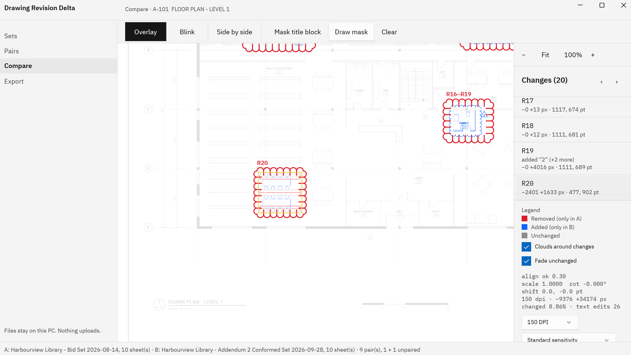Viewport: 631px width, 355px height.
Task: Open the Pairs section
Action: click(58, 51)
